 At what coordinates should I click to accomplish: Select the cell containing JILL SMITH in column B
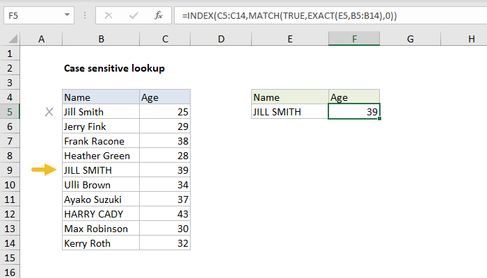[x=100, y=170]
